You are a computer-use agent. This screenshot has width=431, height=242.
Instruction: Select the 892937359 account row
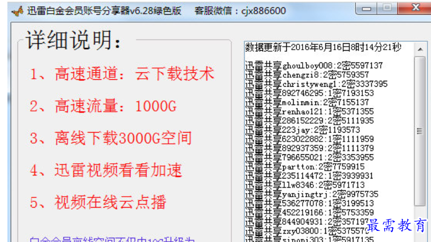[x=309, y=148]
